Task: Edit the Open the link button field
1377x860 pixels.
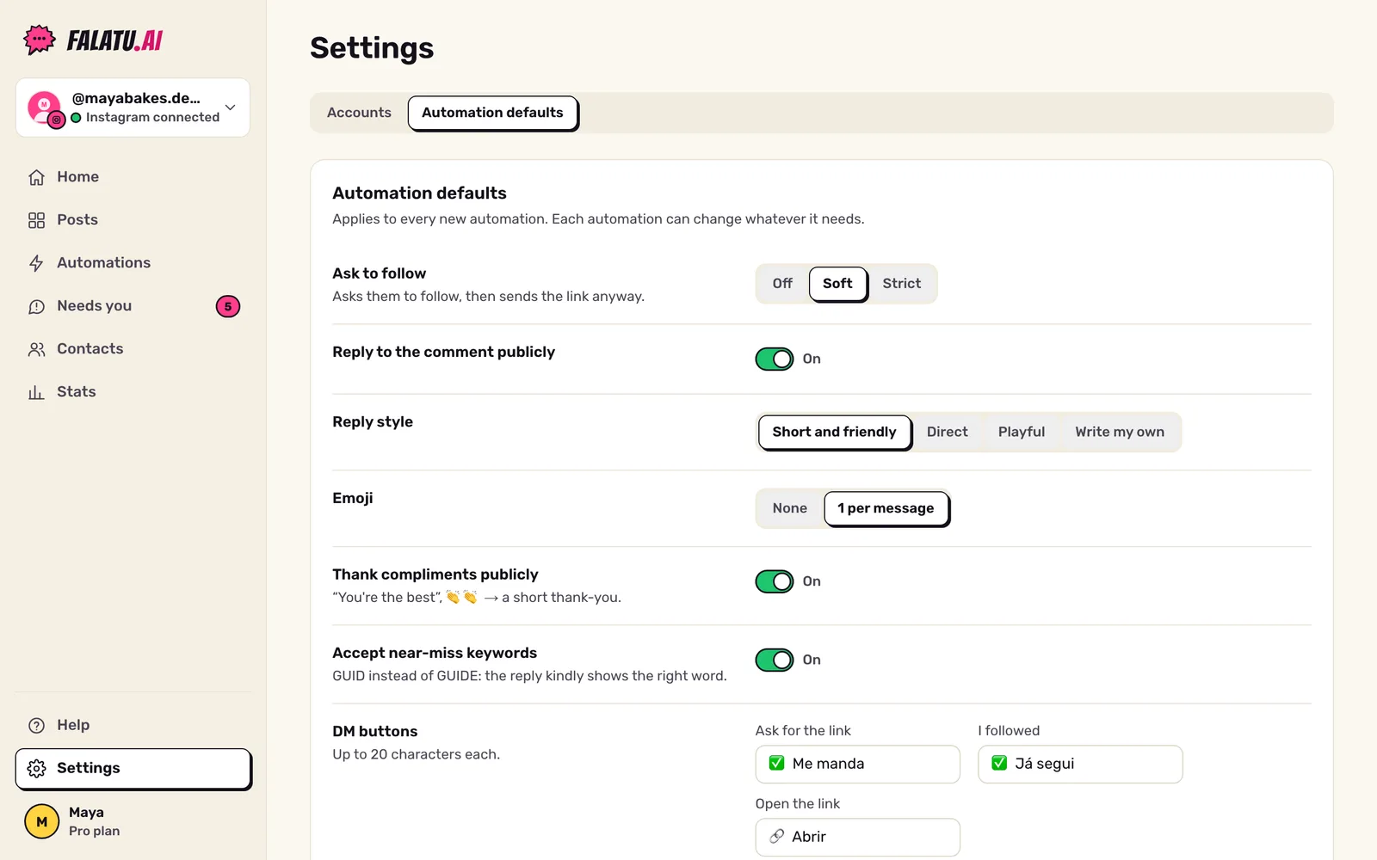Action: (x=857, y=837)
